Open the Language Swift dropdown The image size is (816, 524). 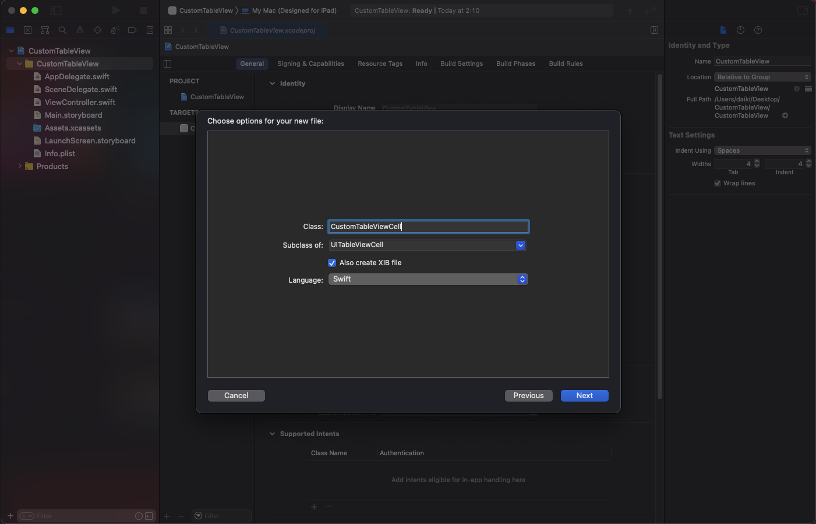click(x=428, y=279)
